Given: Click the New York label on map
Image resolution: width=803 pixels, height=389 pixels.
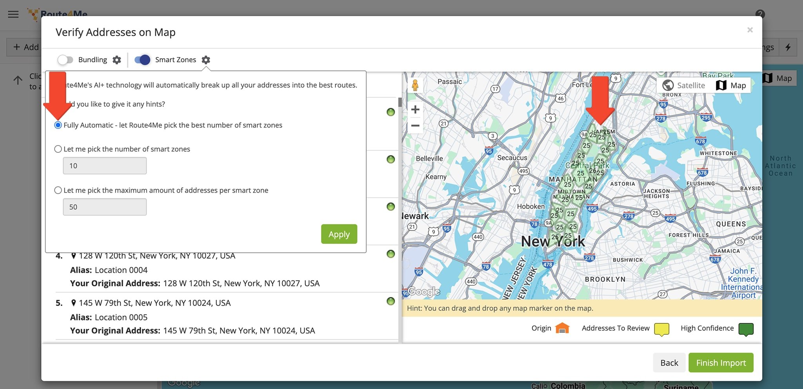Looking at the screenshot, I should coord(553,241).
